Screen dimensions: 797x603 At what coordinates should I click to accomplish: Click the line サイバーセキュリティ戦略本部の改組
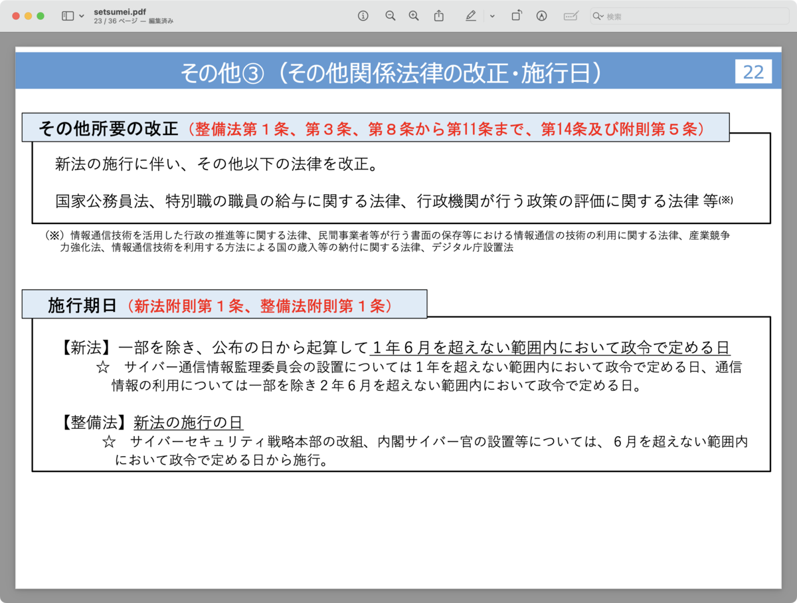[x=425, y=441]
